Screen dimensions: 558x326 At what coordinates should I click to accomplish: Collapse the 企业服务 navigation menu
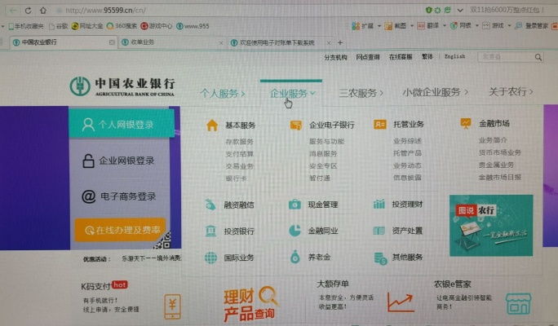pos(293,93)
